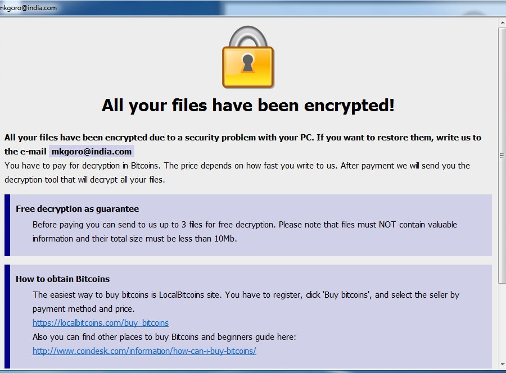This screenshot has height=373, width=506.
Task: Click the window title bar text
Action: (28, 8)
